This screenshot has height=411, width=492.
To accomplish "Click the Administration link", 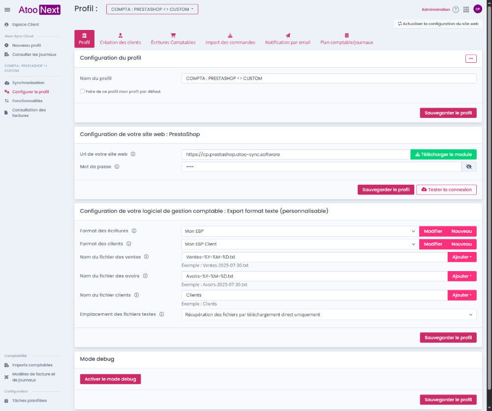I will 435,9.
